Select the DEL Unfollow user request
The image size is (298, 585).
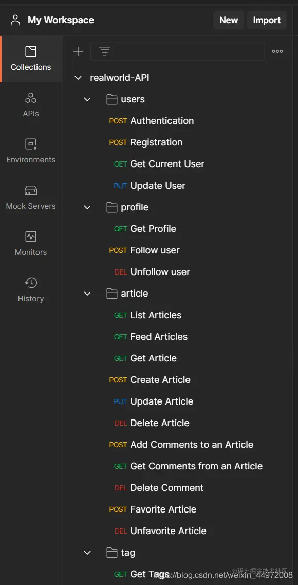[152, 272]
